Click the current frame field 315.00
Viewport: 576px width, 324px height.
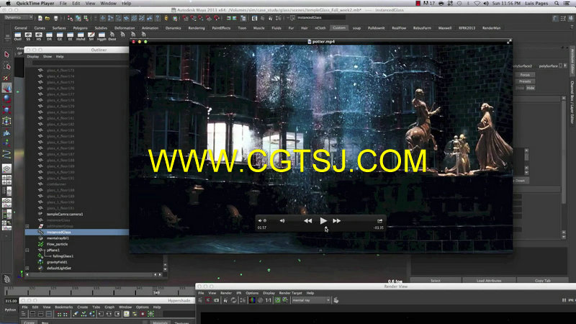(x=11, y=301)
